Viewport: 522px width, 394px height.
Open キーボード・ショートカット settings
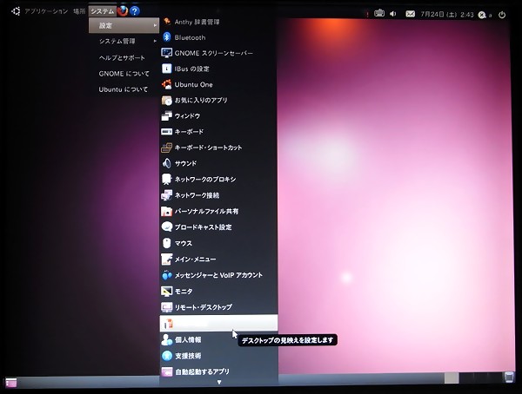(x=218, y=148)
